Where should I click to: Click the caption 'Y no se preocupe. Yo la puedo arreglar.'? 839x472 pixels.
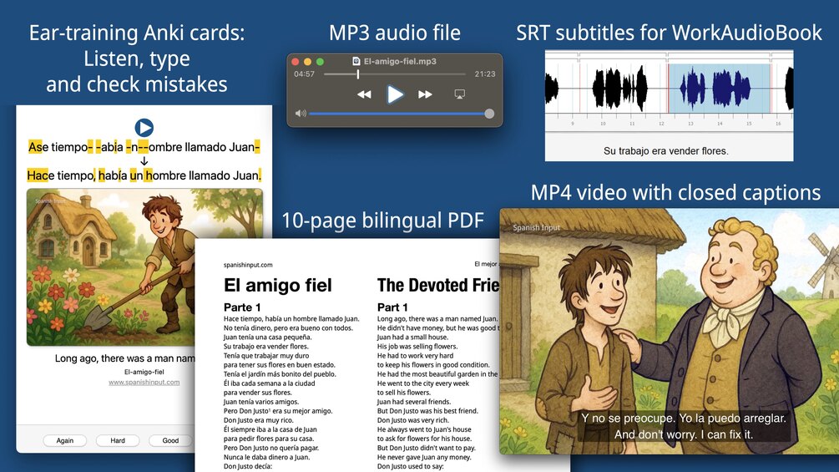point(683,418)
